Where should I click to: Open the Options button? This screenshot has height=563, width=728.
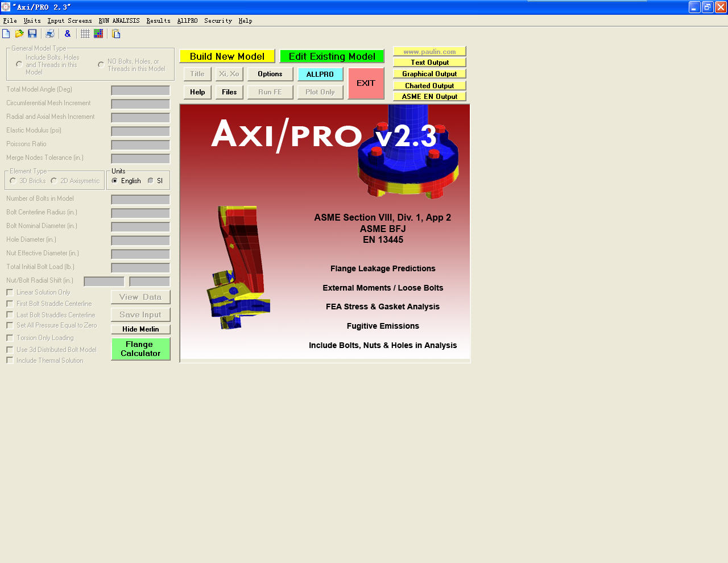tap(270, 74)
